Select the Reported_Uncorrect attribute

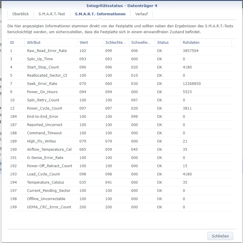(45, 125)
